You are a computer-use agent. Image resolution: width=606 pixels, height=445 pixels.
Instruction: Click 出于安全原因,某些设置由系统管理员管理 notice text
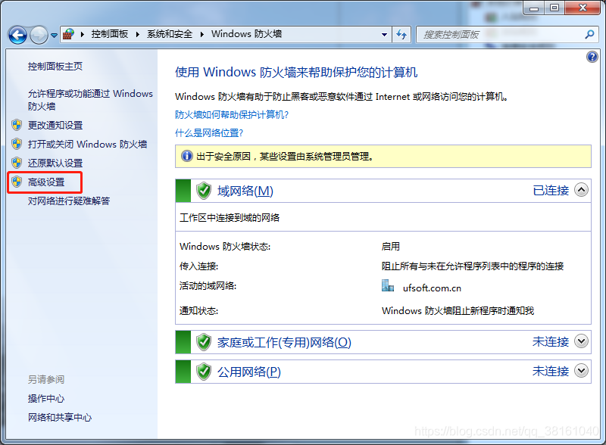(285, 157)
